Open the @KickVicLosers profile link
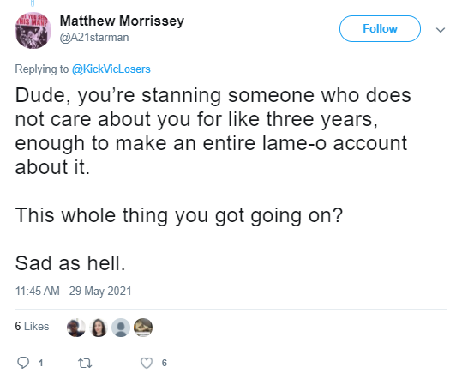The width and height of the screenshot is (462, 391). pos(111,69)
